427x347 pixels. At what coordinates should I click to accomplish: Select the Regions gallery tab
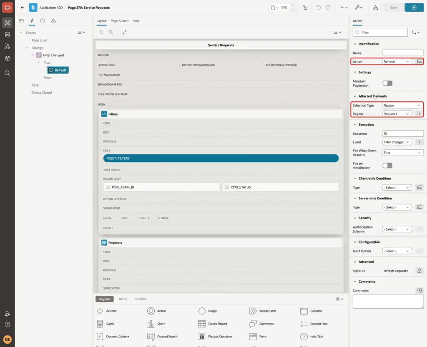pyautogui.click(x=105, y=299)
